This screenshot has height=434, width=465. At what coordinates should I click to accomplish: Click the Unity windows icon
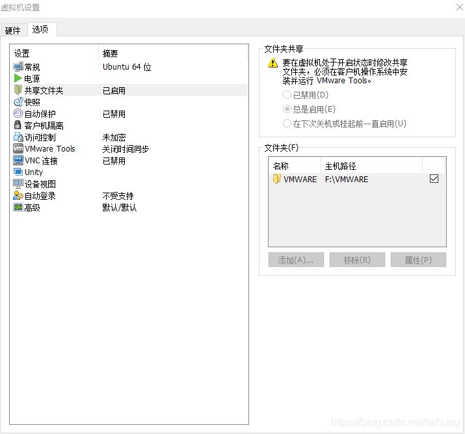pos(18,172)
